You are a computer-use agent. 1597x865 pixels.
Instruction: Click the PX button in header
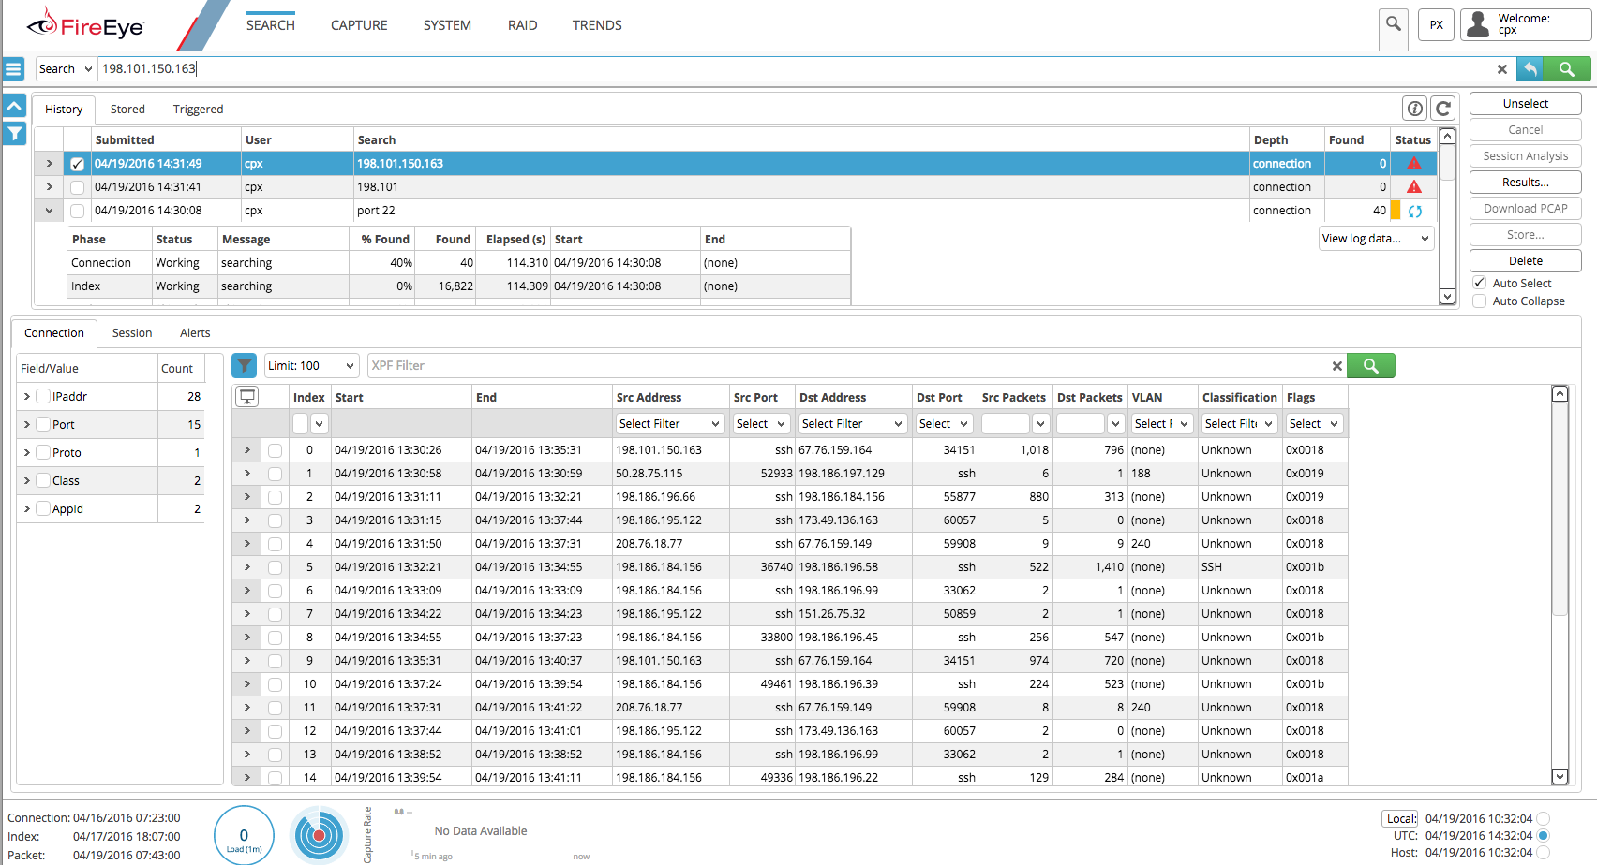click(1436, 25)
